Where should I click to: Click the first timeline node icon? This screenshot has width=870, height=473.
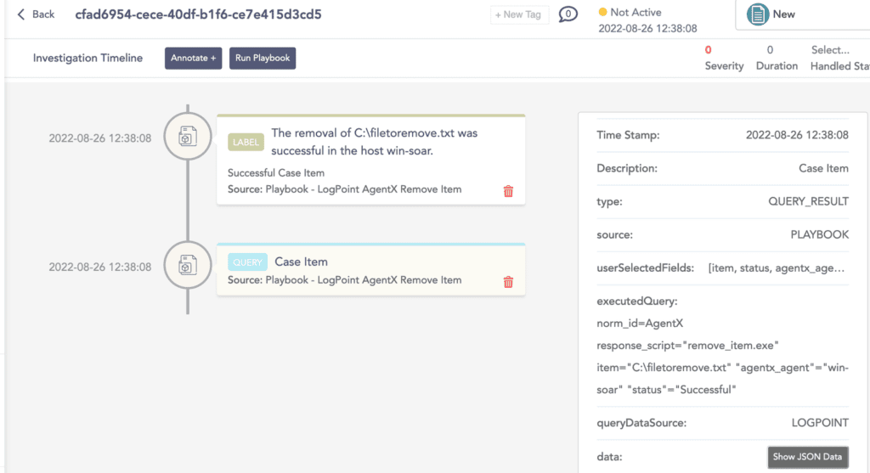[188, 138]
